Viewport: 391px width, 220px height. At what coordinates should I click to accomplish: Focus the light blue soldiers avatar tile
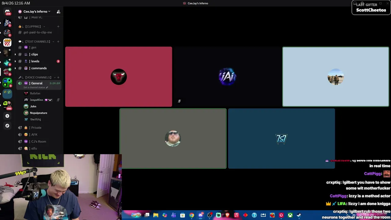[x=336, y=77]
